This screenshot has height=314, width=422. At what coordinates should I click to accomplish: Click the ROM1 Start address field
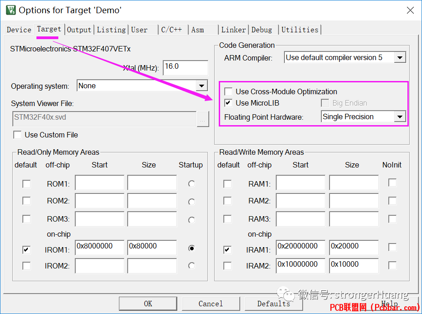(x=100, y=182)
